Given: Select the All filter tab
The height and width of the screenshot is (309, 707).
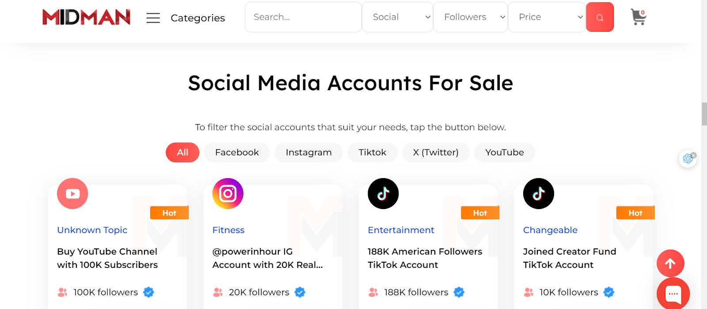Looking at the screenshot, I should 182,153.
